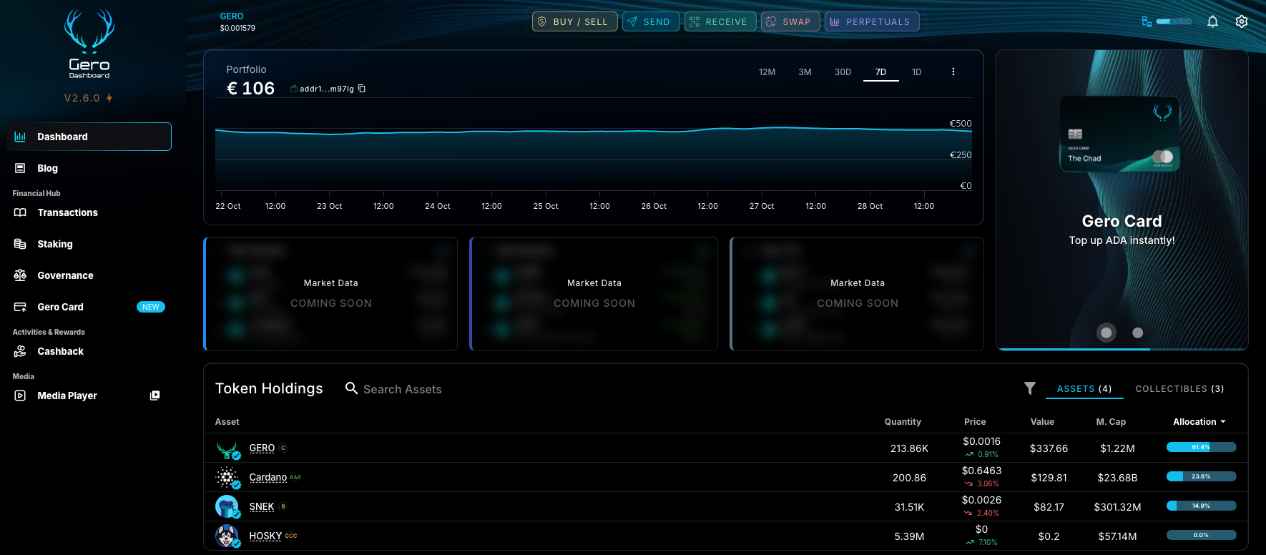Viewport: 1266px width, 555px height.
Task: Open the Media Player item
Action: coord(89,396)
